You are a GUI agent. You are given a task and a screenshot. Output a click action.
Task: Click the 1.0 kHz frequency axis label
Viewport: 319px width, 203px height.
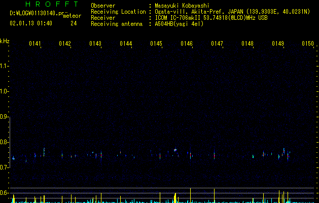tap(5, 91)
